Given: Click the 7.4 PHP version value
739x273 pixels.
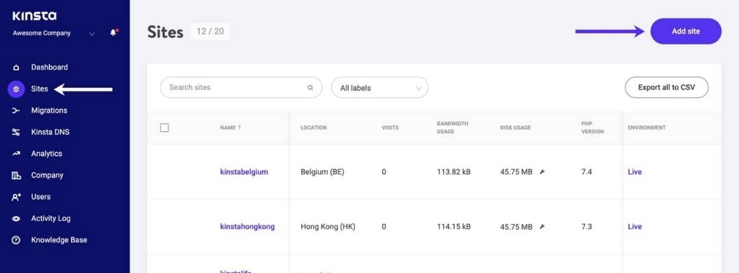Looking at the screenshot, I should pos(586,172).
